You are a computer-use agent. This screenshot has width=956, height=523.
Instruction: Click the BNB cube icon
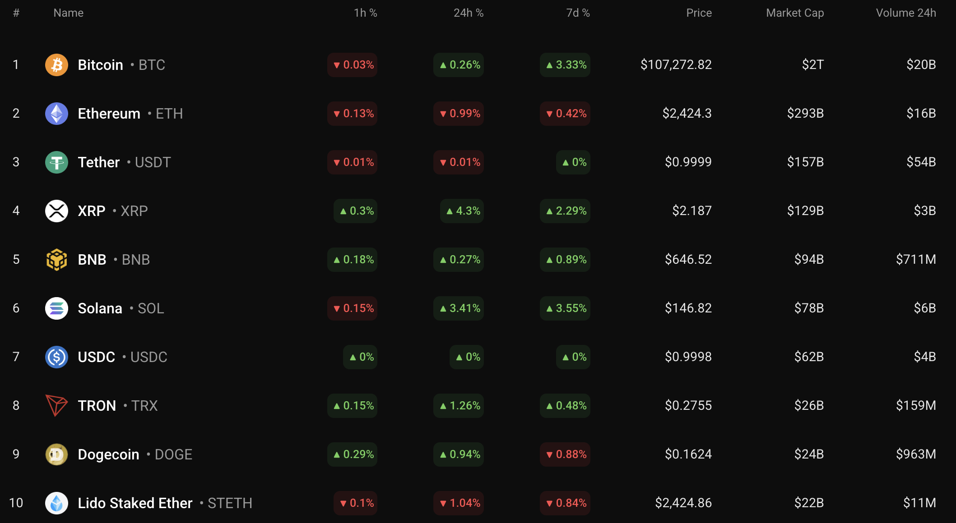point(56,260)
